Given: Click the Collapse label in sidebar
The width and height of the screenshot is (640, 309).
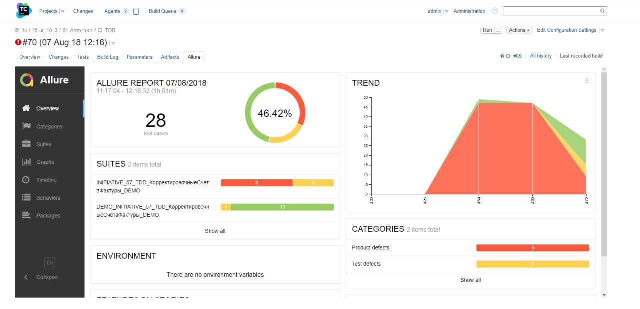Looking at the screenshot, I should click(47, 277).
